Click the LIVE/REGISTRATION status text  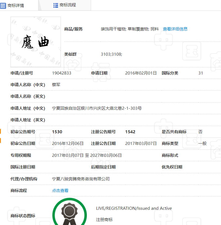coord(134,208)
